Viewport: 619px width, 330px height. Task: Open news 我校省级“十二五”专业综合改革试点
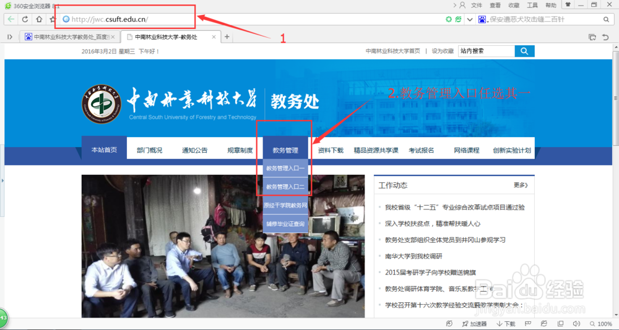point(455,208)
